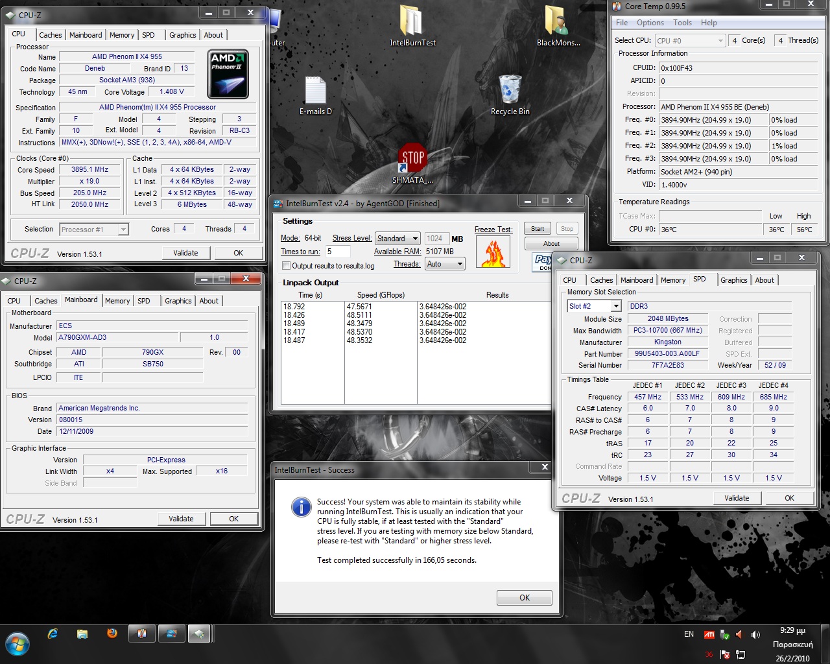
Task: Click the Core Temp title bar icon
Action: (617, 6)
